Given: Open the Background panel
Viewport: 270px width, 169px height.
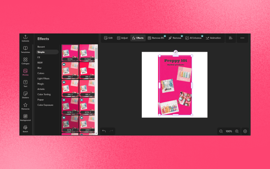Looking at the screenshot, I should coord(25,118).
